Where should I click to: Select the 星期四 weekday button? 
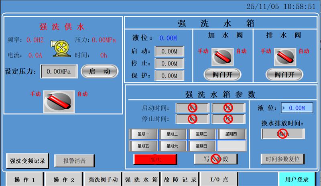click(231, 134)
